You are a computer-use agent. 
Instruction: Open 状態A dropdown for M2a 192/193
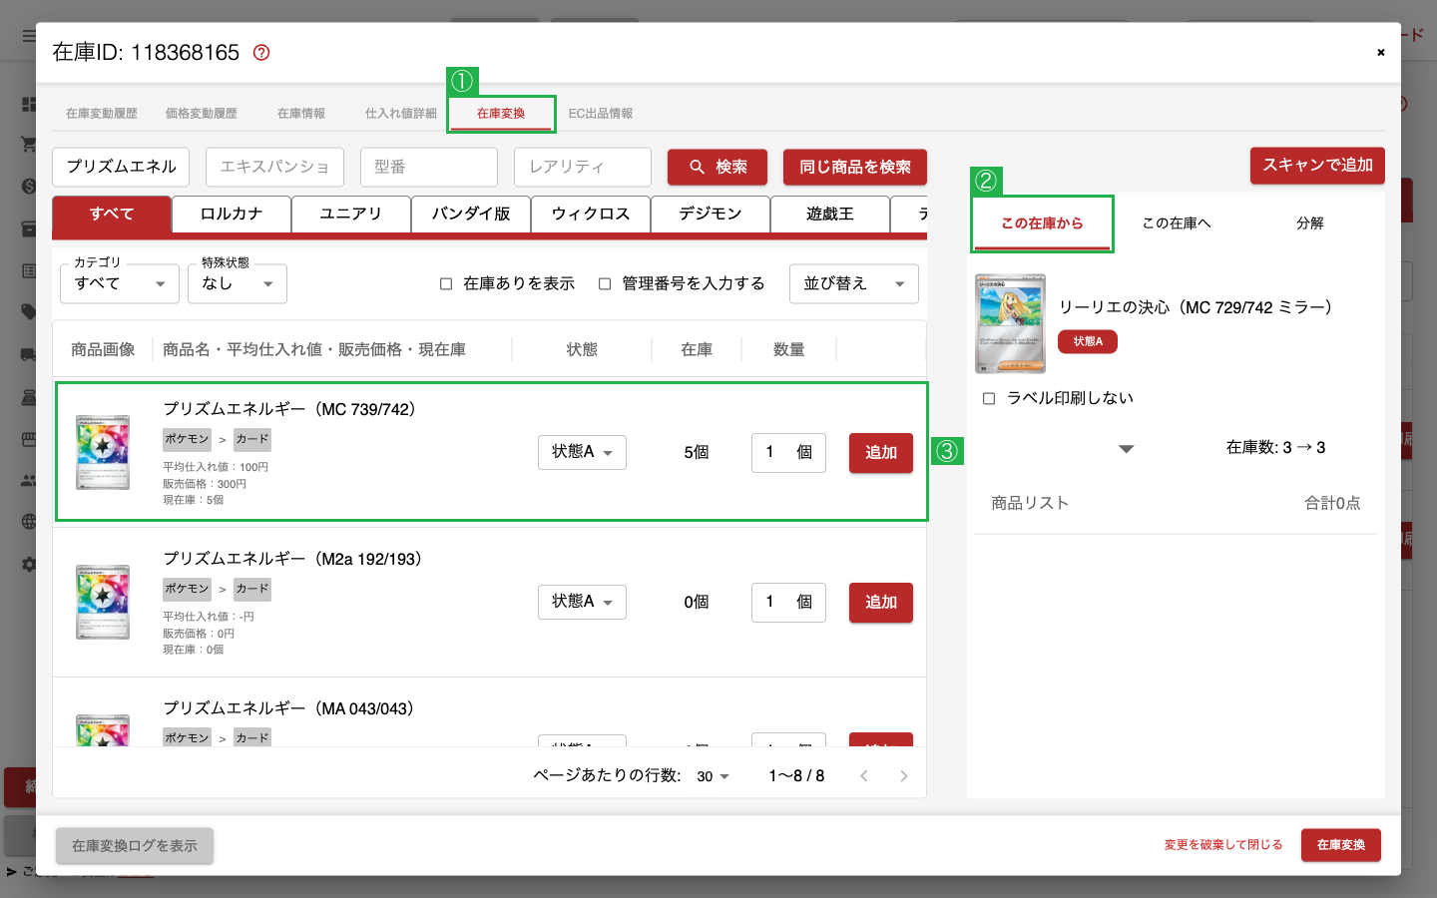[x=582, y=602]
